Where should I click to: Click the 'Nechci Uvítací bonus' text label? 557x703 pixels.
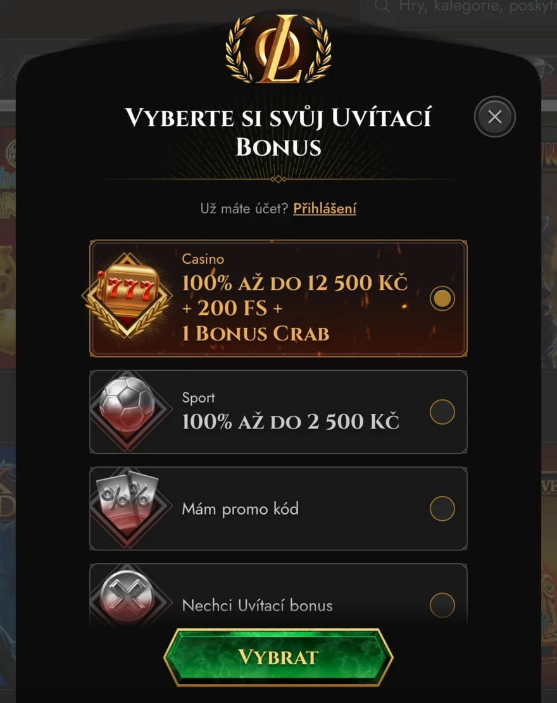point(257,606)
